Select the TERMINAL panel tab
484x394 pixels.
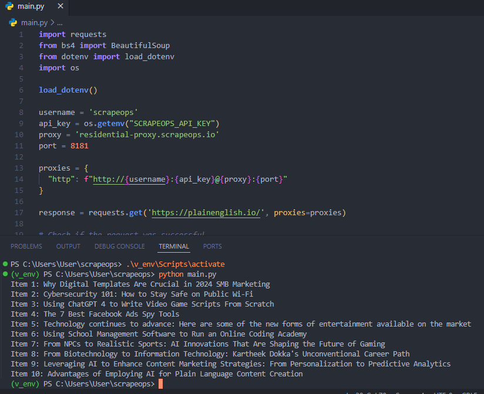coord(173,246)
